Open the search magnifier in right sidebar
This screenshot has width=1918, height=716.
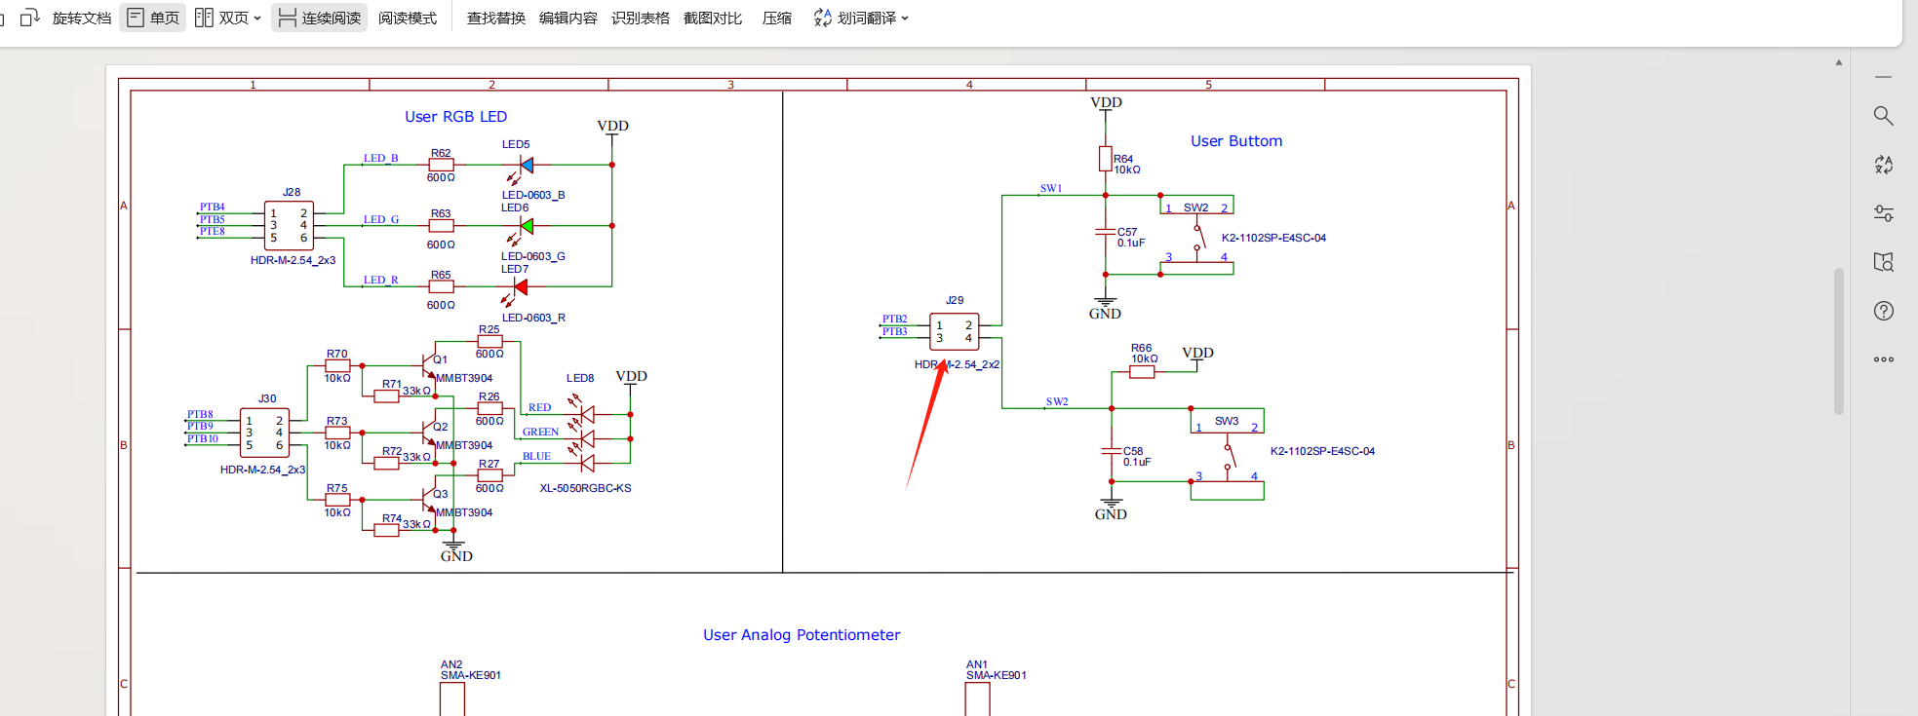tap(1883, 116)
